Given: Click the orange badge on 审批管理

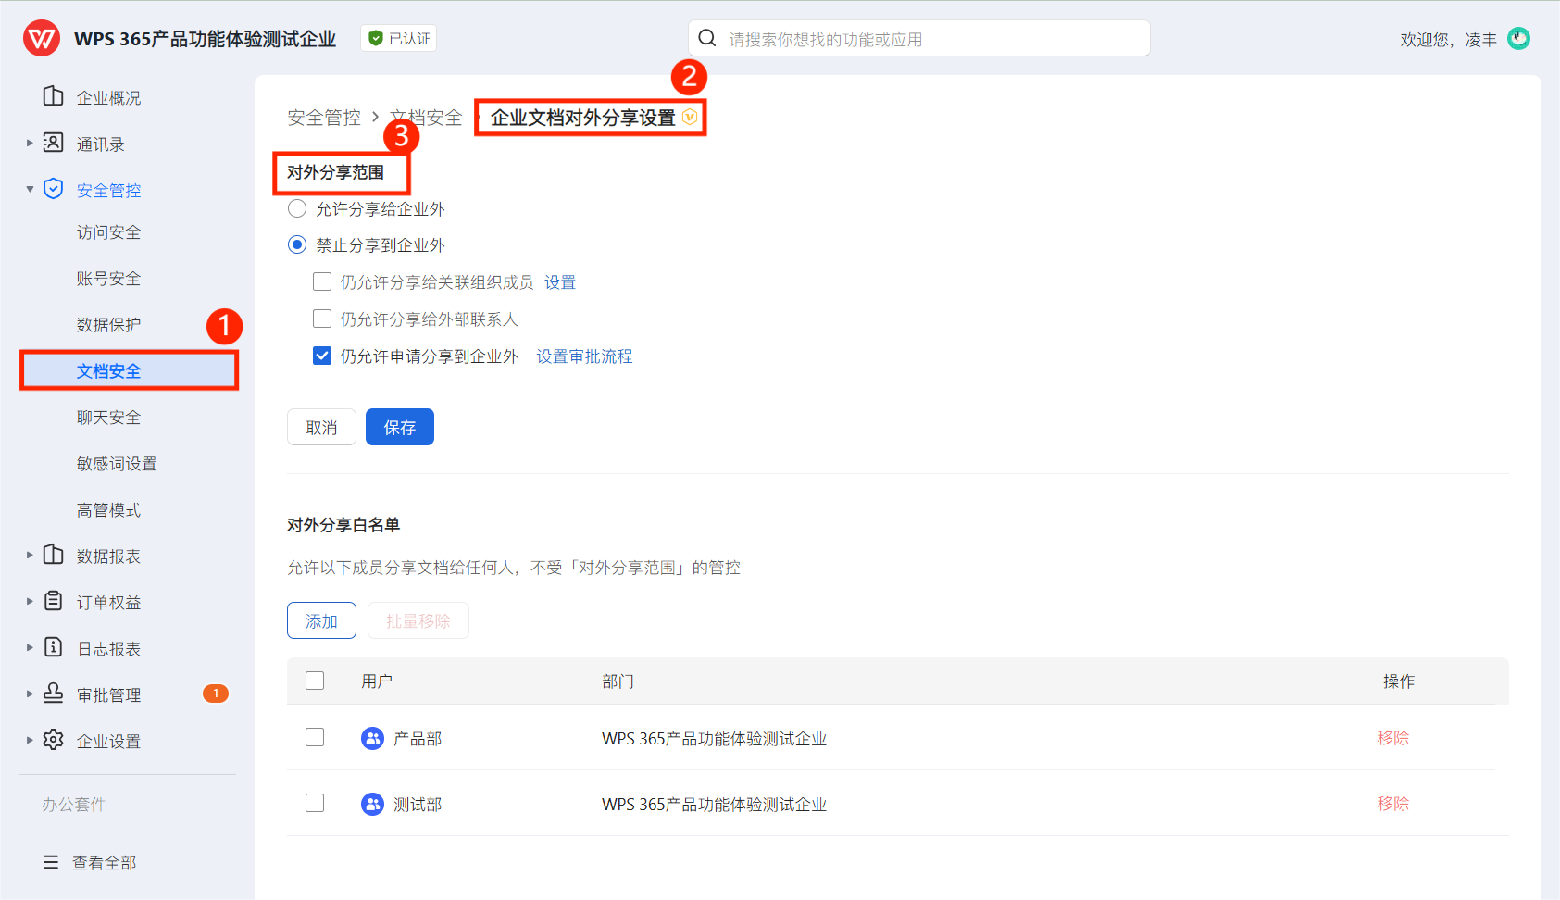Looking at the screenshot, I should point(216,694).
